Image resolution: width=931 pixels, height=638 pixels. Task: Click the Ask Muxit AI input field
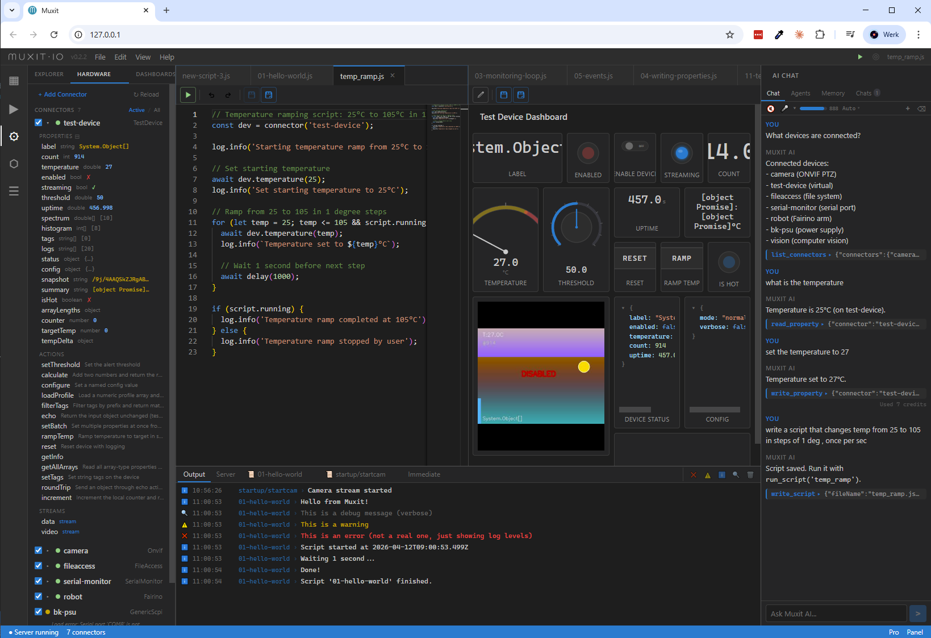pyautogui.click(x=835, y=614)
